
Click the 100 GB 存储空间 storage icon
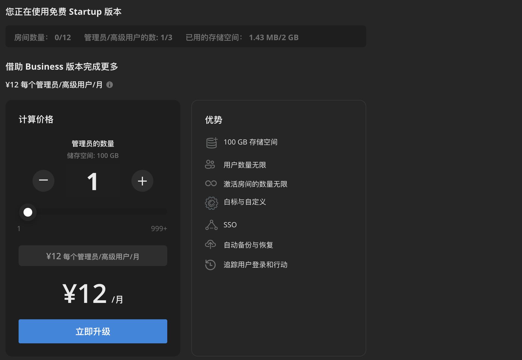[211, 142]
